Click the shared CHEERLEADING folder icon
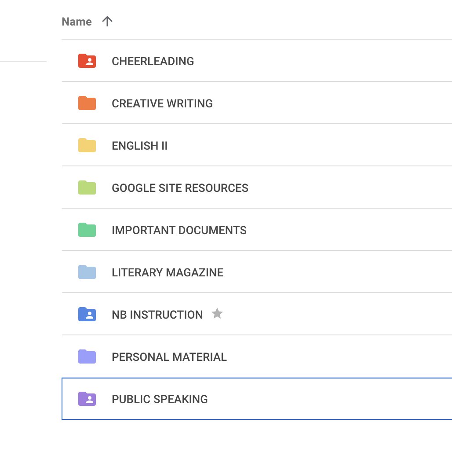The height and width of the screenshot is (463, 452). [86, 61]
